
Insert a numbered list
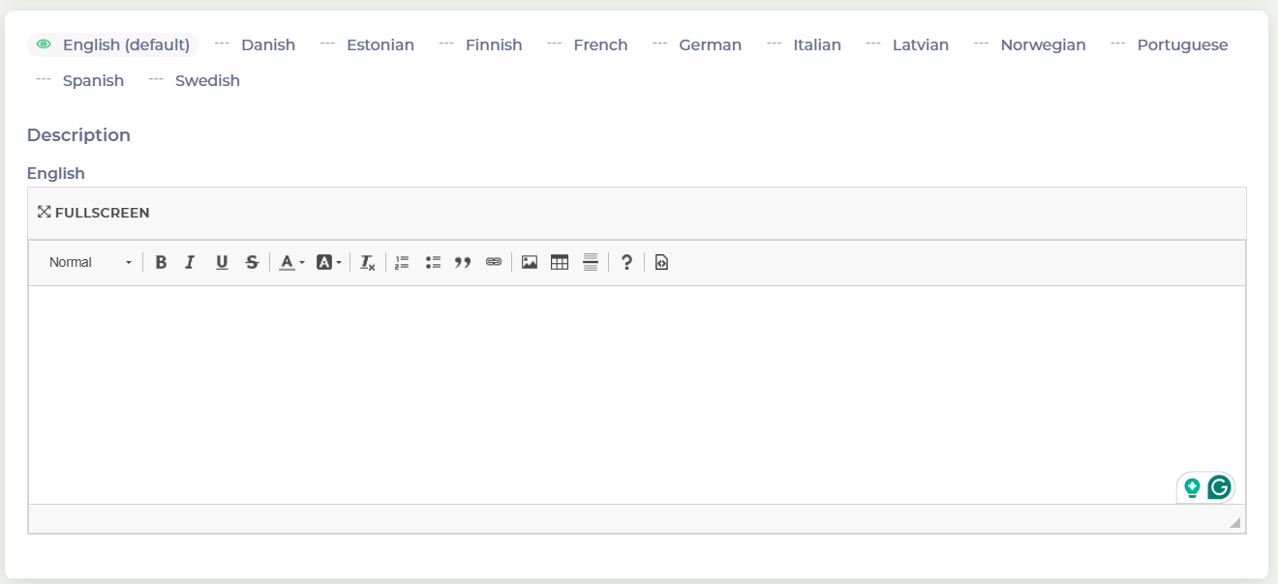[x=402, y=262]
